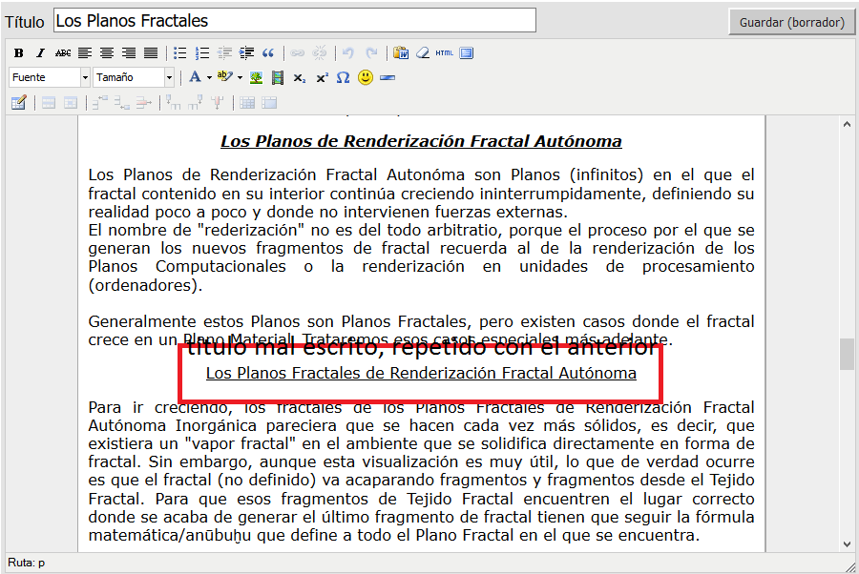The height and width of the screenshot is (574, 859).
Task: Toggle fullscreen editor mode
Action: point(467,53)
